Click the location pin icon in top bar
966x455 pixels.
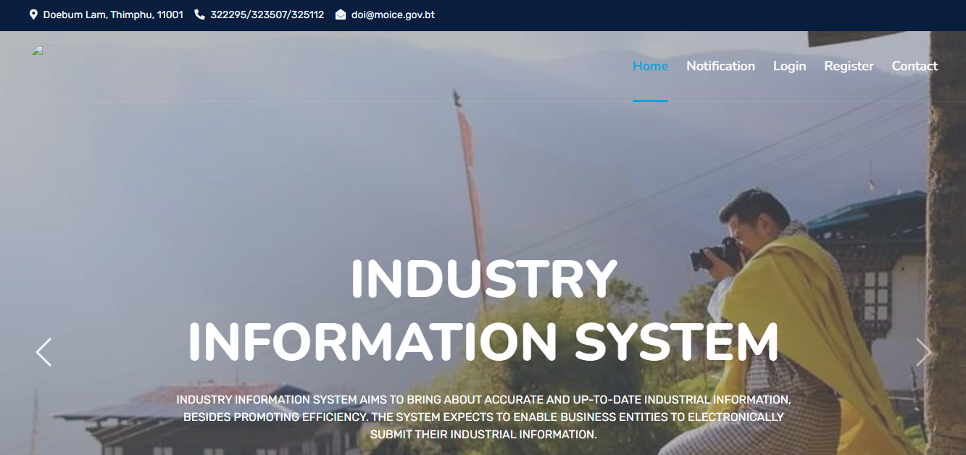coord(33,14)
